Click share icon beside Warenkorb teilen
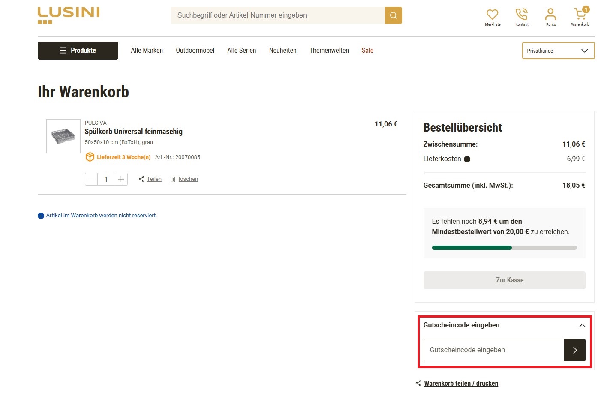Image resolution: width=607 pixels, height=393 pixels. tap(418, 383)
